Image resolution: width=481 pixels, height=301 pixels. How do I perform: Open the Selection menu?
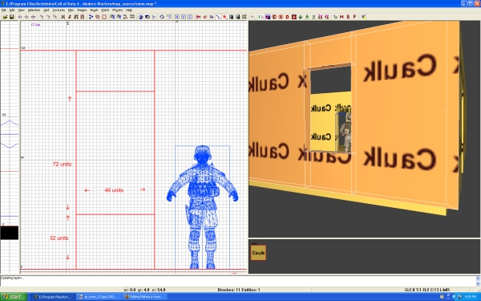coord(34,10)
